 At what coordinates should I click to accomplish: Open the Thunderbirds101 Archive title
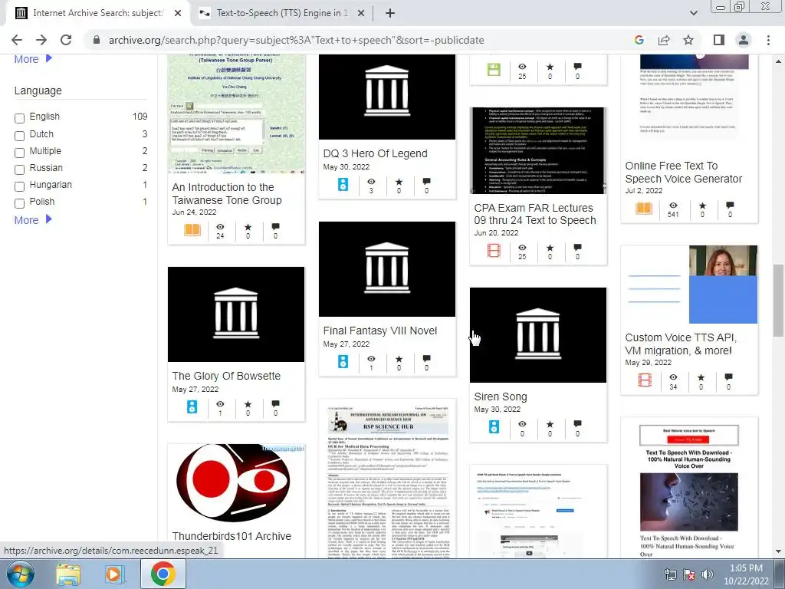[x=232, y=536]
